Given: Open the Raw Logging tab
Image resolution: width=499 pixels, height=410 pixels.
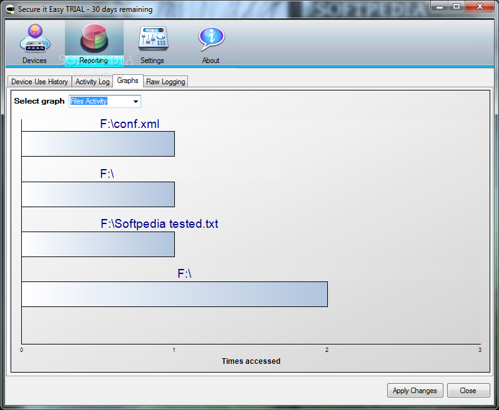Looking at the screenshot, I should (166, 82).
